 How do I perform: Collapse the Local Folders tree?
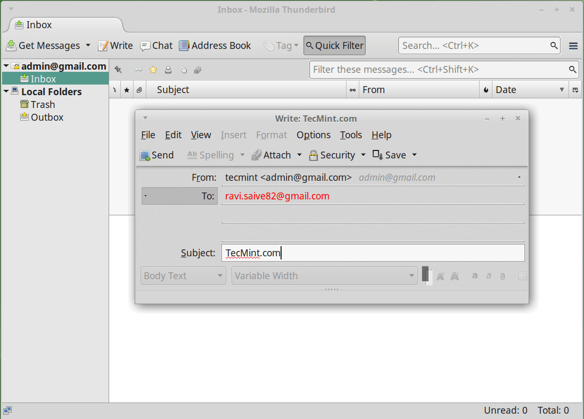pos(6,91)
